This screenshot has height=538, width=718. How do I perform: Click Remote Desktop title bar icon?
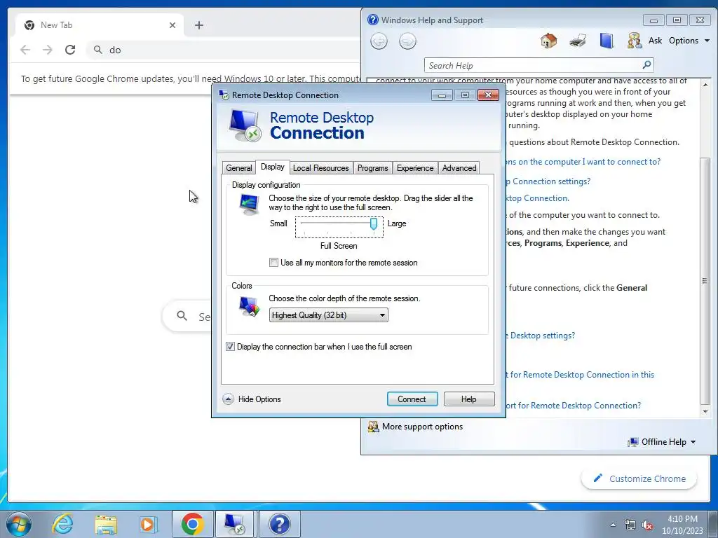tap(224, 95)
